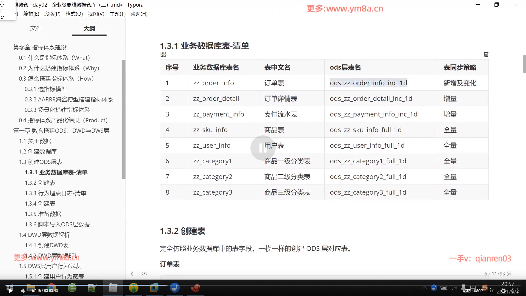Collapse sidebar with left arrow icon

coord(132,274)
